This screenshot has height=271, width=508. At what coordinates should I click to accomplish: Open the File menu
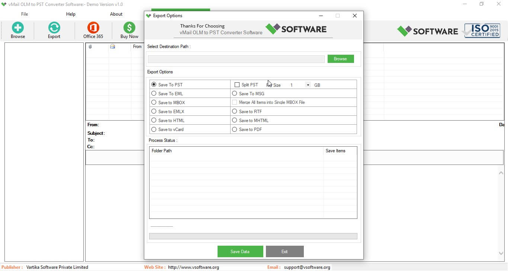(25, 14)
